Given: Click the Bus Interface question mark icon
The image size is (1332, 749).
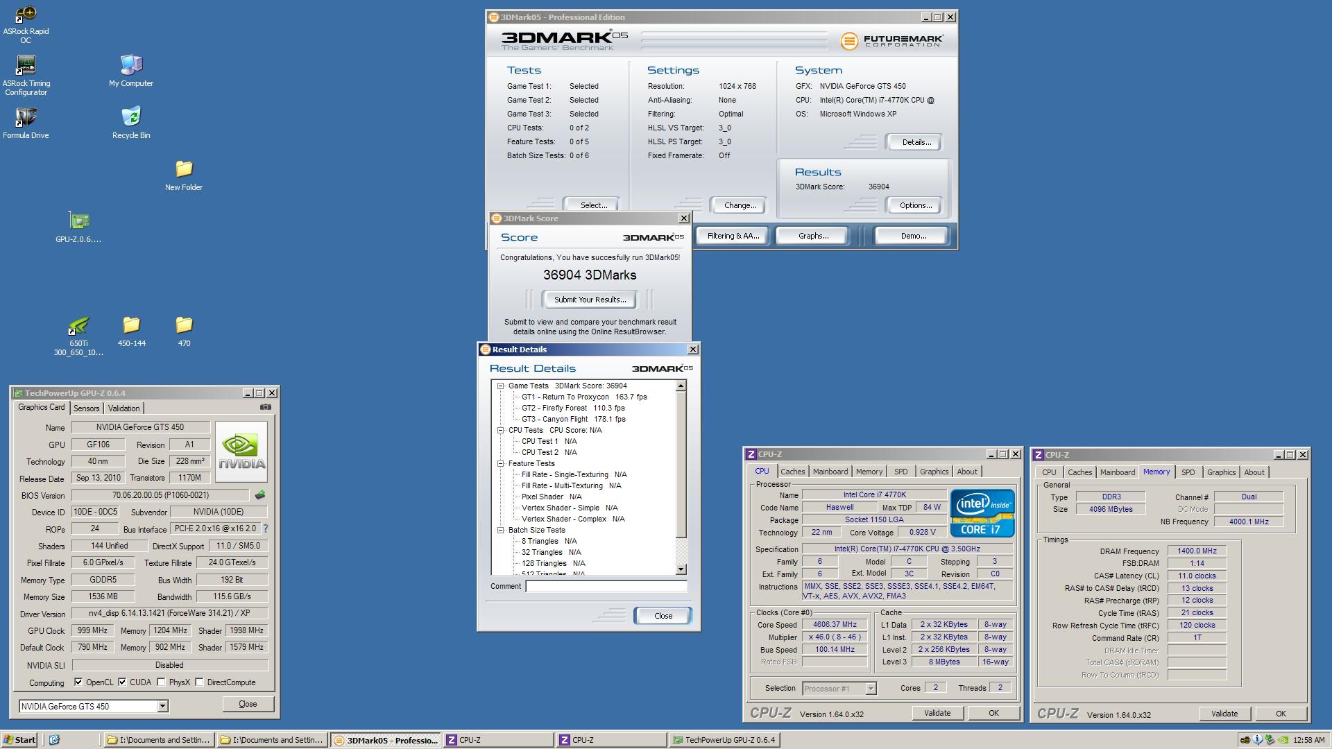Looking at the screenshot, I should (265, 529).
